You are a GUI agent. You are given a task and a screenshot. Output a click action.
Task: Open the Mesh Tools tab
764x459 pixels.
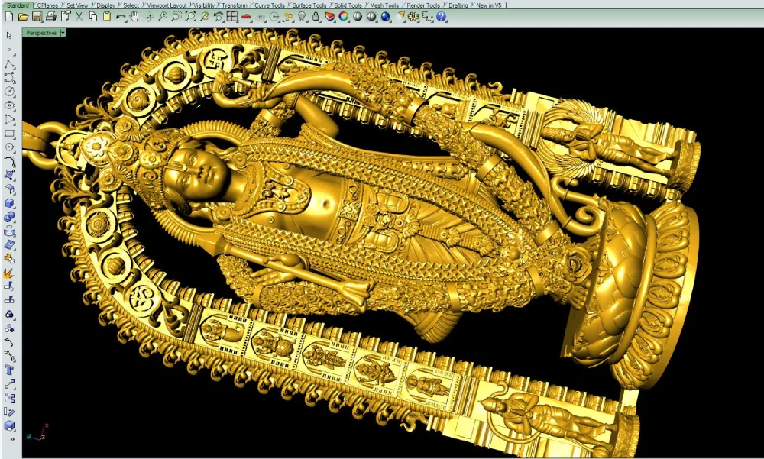[x=384, y=5]
